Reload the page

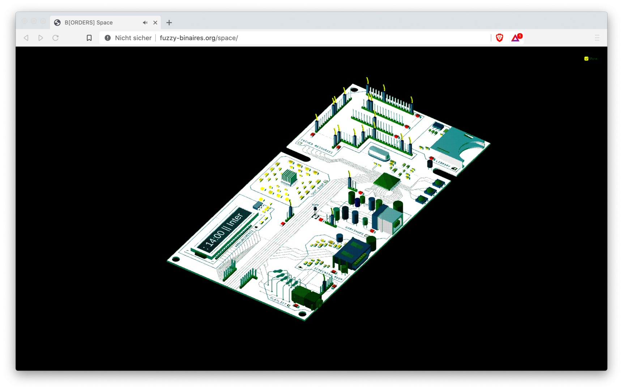click(55, 38)
